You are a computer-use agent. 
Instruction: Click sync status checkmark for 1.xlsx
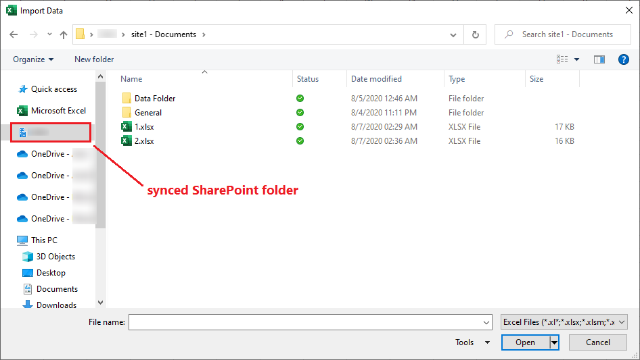[300, 127]
